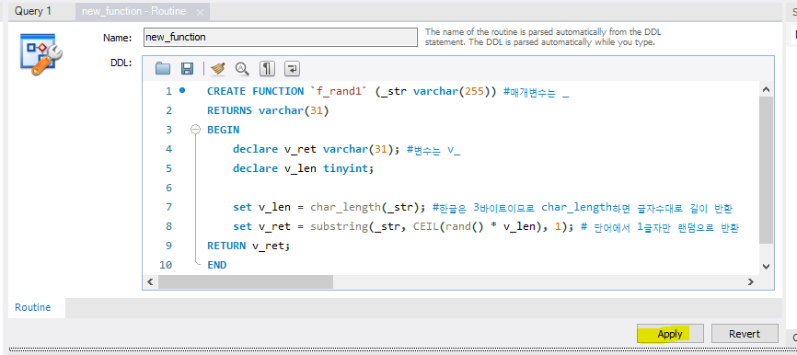Screen dimensions: 797x355
Task: Click horizontal scrollbar left arrow
Action: click(x=150, y=281)
